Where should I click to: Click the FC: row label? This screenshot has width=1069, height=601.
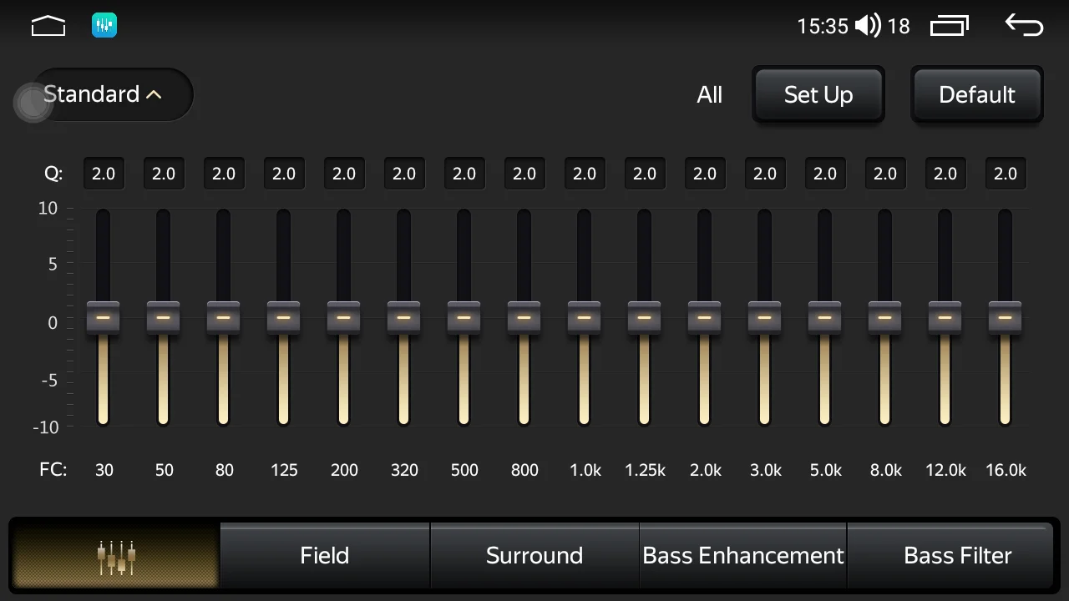click(53, 470)
